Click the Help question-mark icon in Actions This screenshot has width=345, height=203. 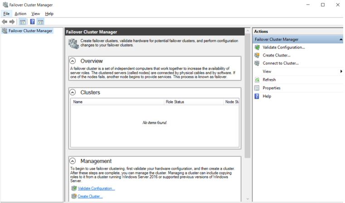pos(257,97)
